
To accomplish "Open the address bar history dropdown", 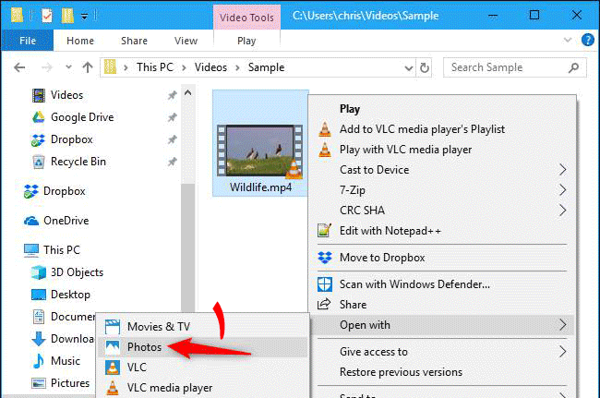I will point(404,67).
